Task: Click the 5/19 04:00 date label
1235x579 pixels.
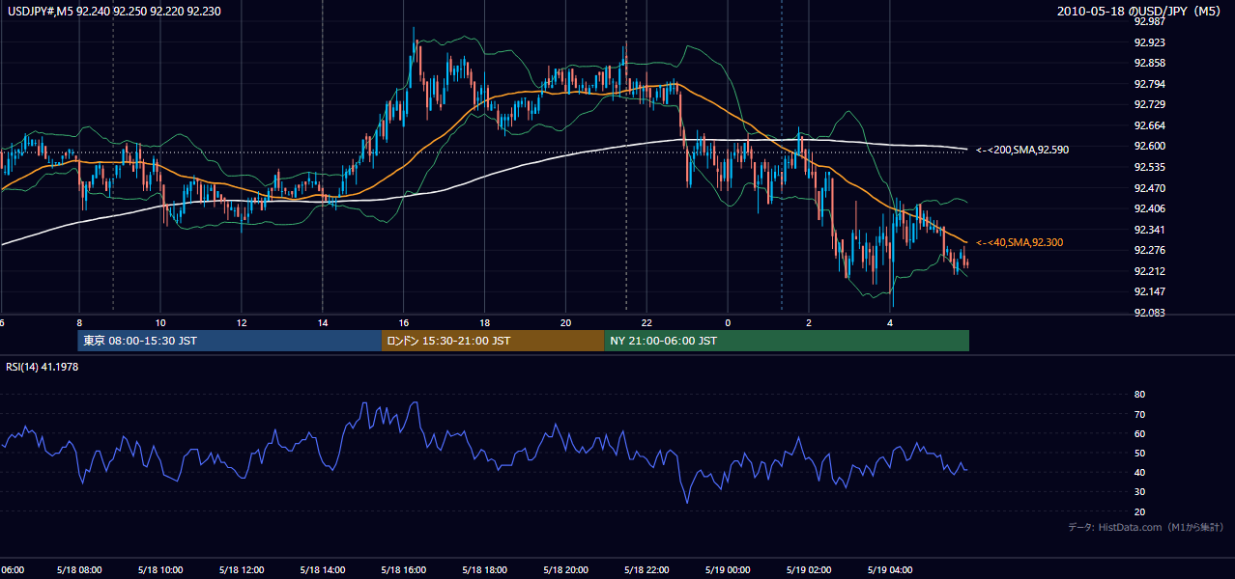Action: (x=890, y=569)
